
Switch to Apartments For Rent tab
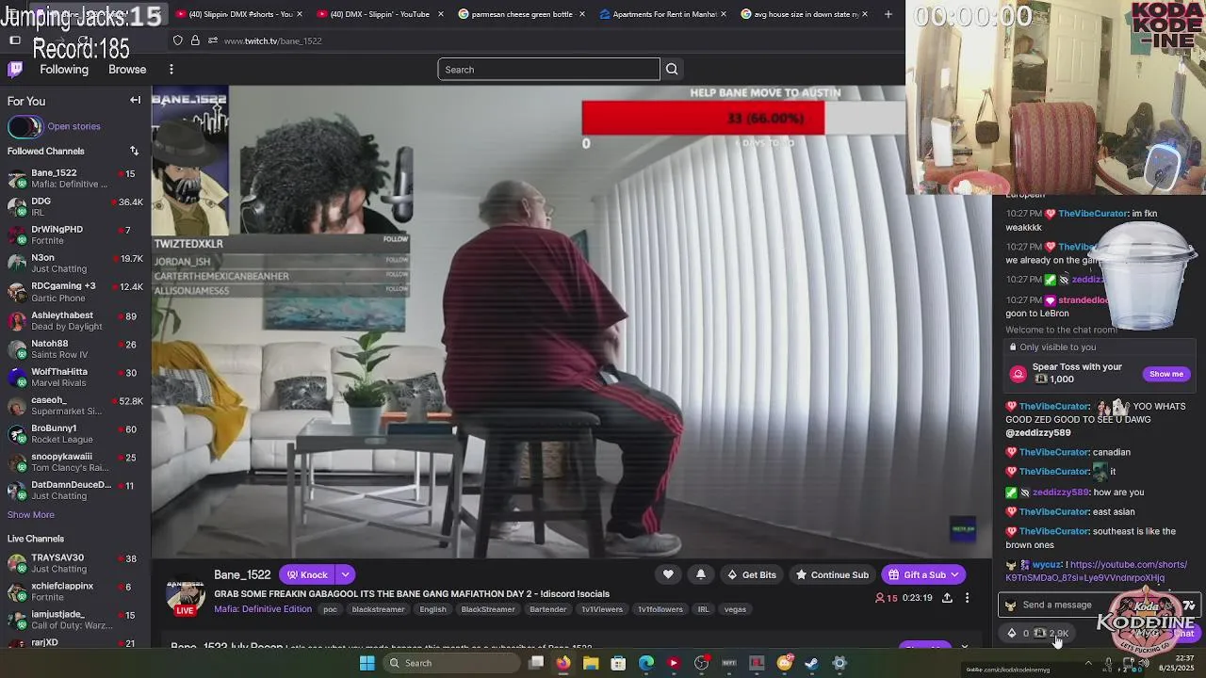[661, 14]
